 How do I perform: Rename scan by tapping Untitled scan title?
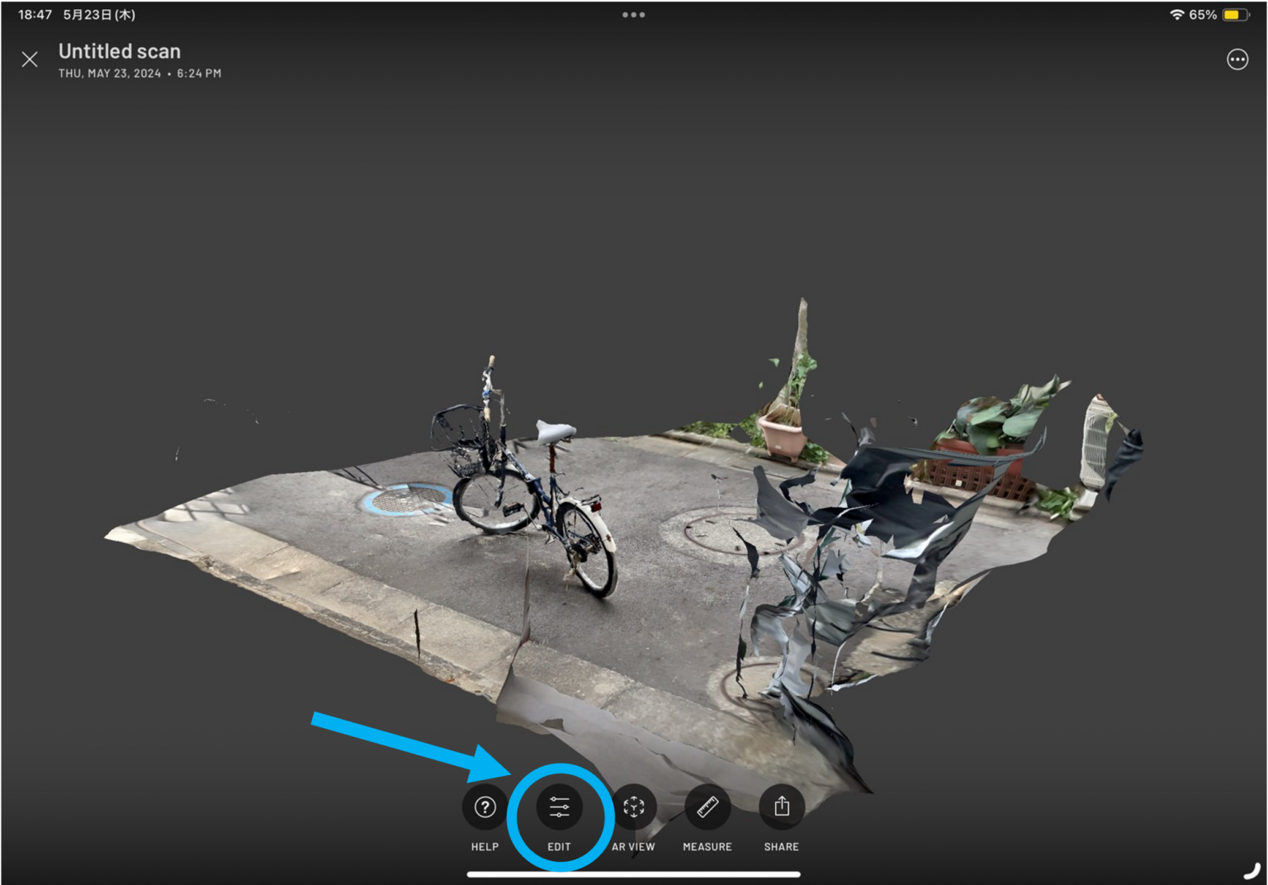119,50
